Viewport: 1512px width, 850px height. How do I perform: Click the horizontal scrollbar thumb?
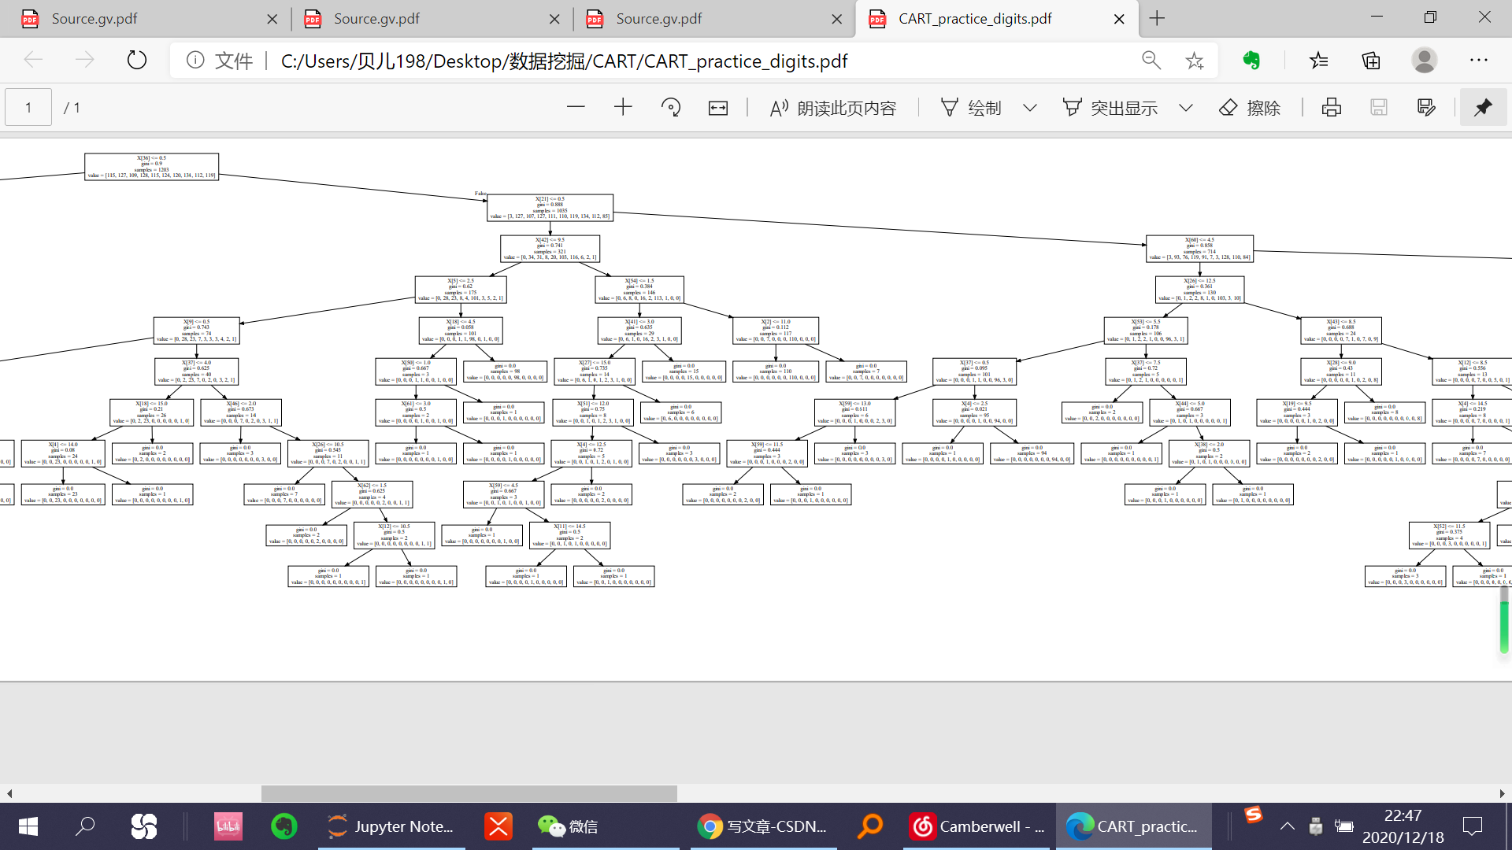[469, 793]
